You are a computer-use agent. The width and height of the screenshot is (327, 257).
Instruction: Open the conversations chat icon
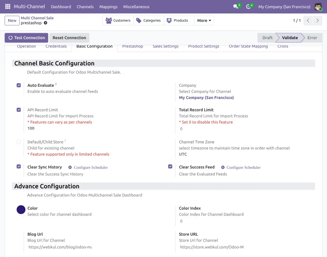click(x=236, y=7)
